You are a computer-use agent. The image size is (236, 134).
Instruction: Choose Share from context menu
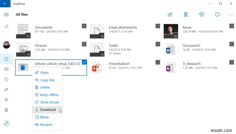click(x=47, y=73)
